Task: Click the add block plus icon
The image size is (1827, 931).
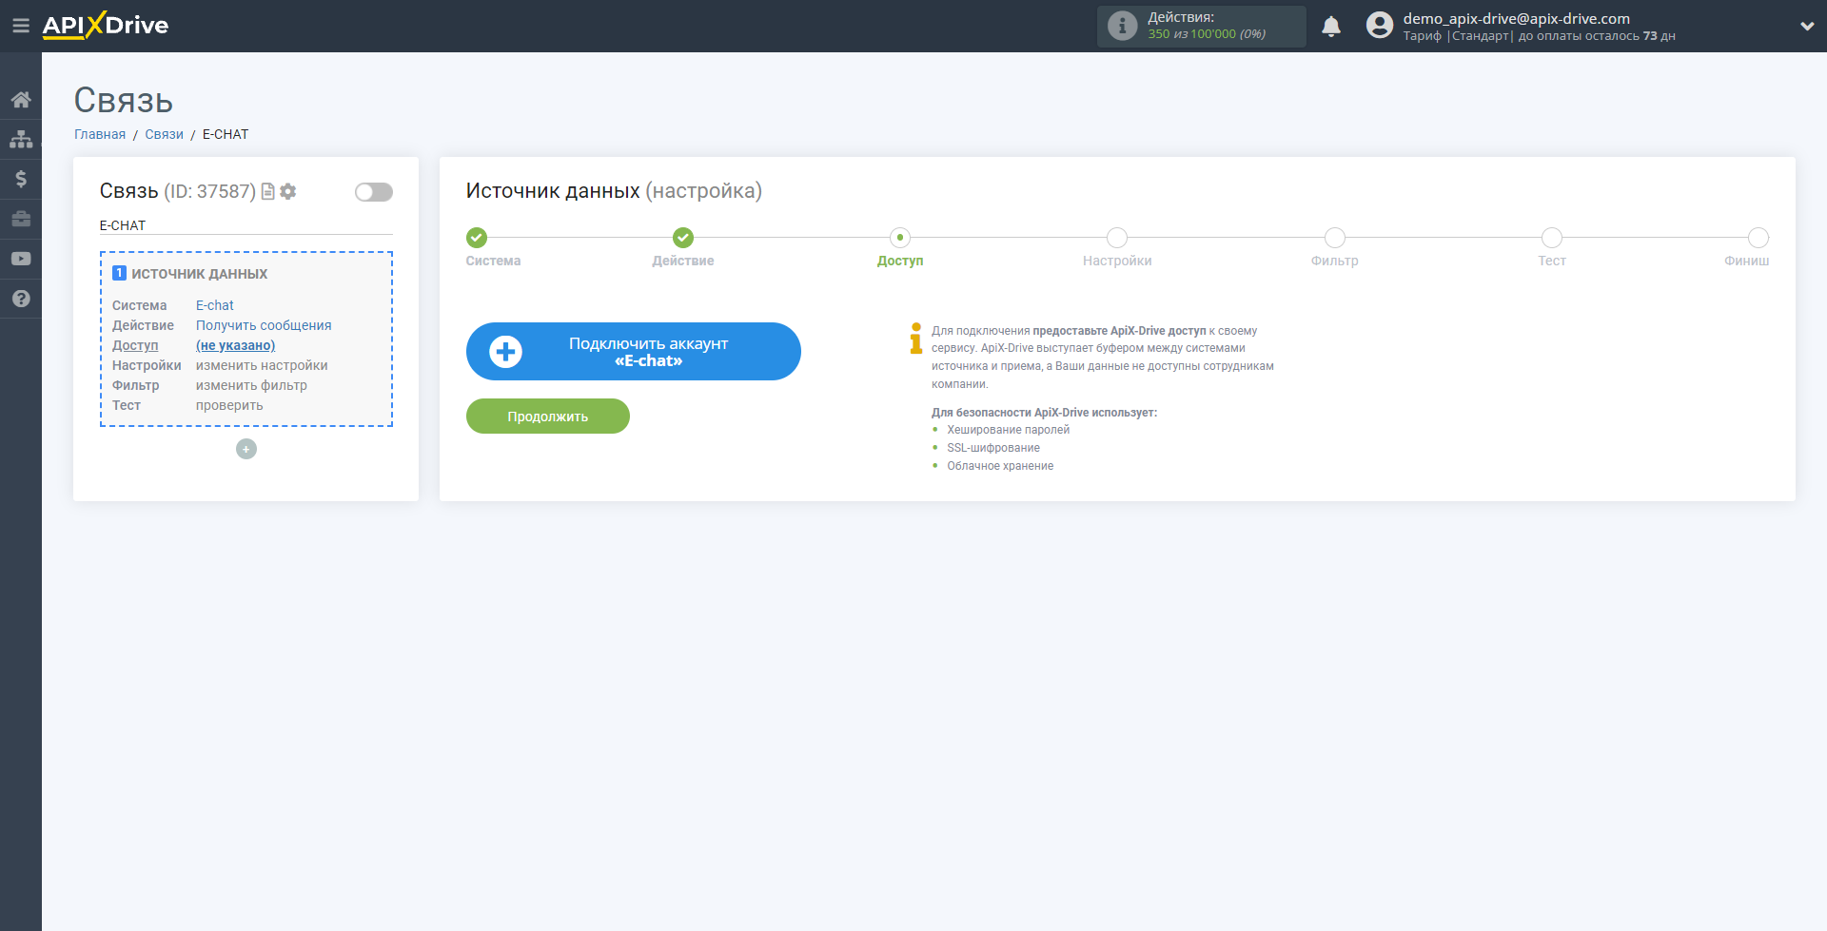Action: (x=246, y=449)
